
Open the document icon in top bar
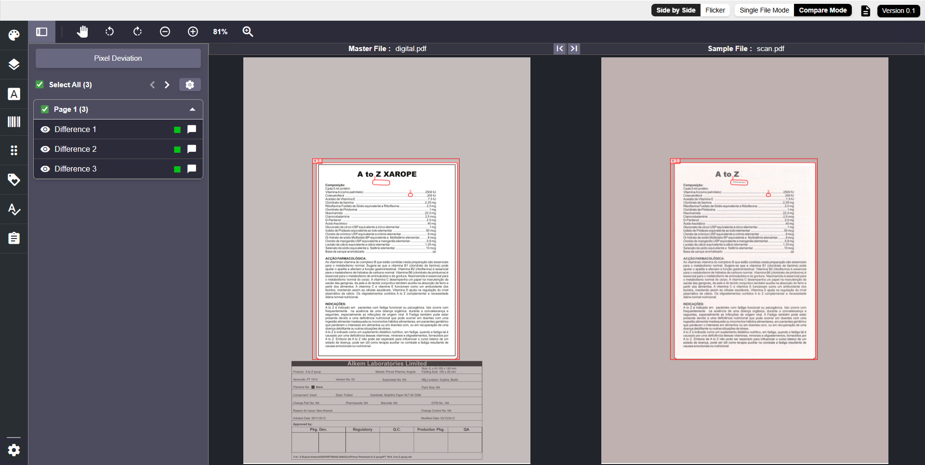click(866, 11)
